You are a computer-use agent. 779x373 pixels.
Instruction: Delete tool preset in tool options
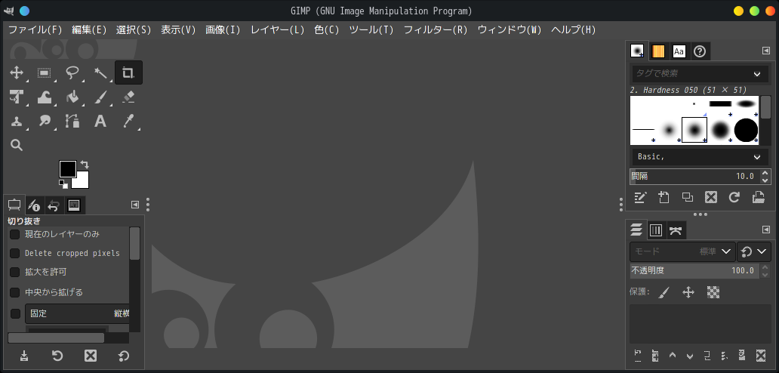coord(91,356)
